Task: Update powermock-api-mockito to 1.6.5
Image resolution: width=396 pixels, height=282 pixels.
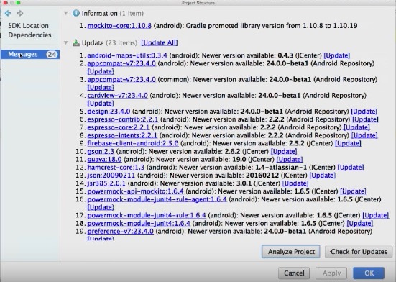Action: click(353, 191)
